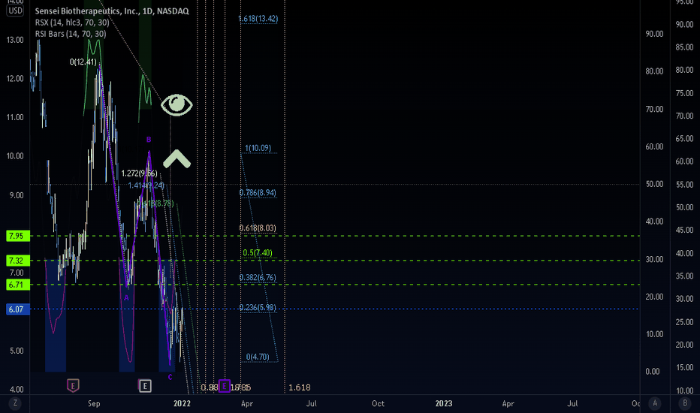Click Fibonacci level 0.236(5.98)

click(x=258, y=308)
